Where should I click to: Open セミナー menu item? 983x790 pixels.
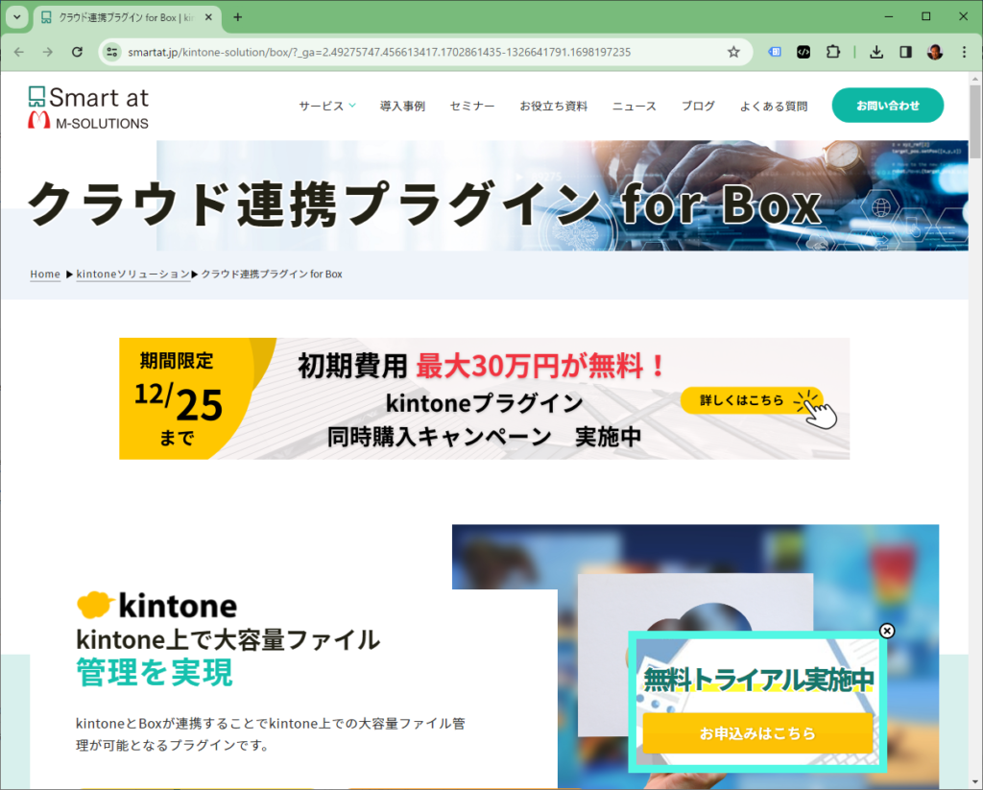pos(472,106)
